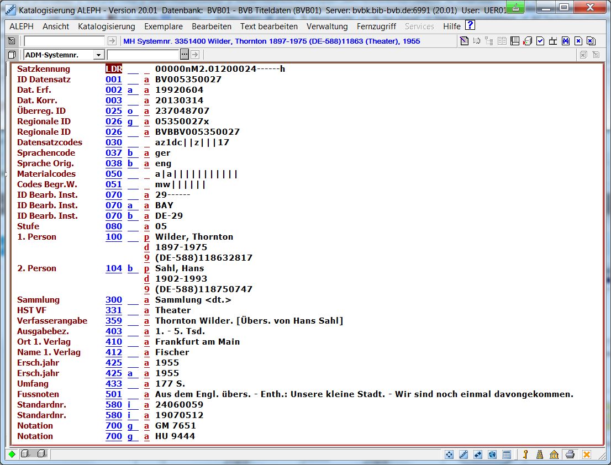Click the blue help question mark icon
This screenshot has width=611, height=465.
point(470,25)
